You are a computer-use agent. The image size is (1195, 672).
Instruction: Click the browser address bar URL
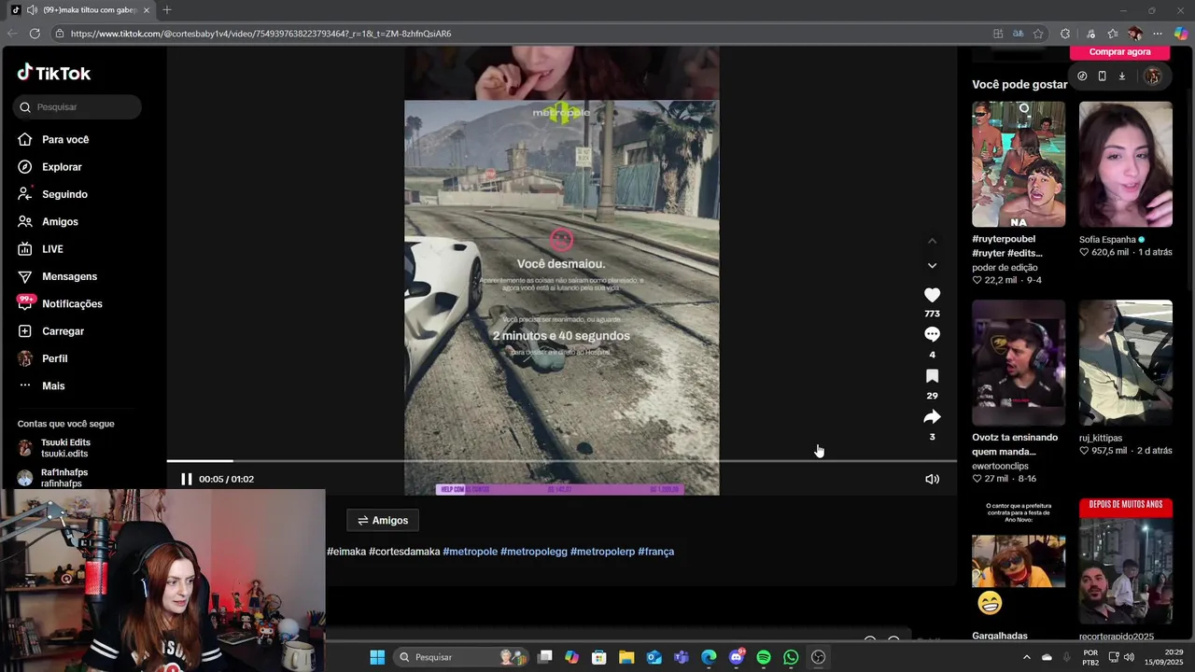[x=260, y=34]
